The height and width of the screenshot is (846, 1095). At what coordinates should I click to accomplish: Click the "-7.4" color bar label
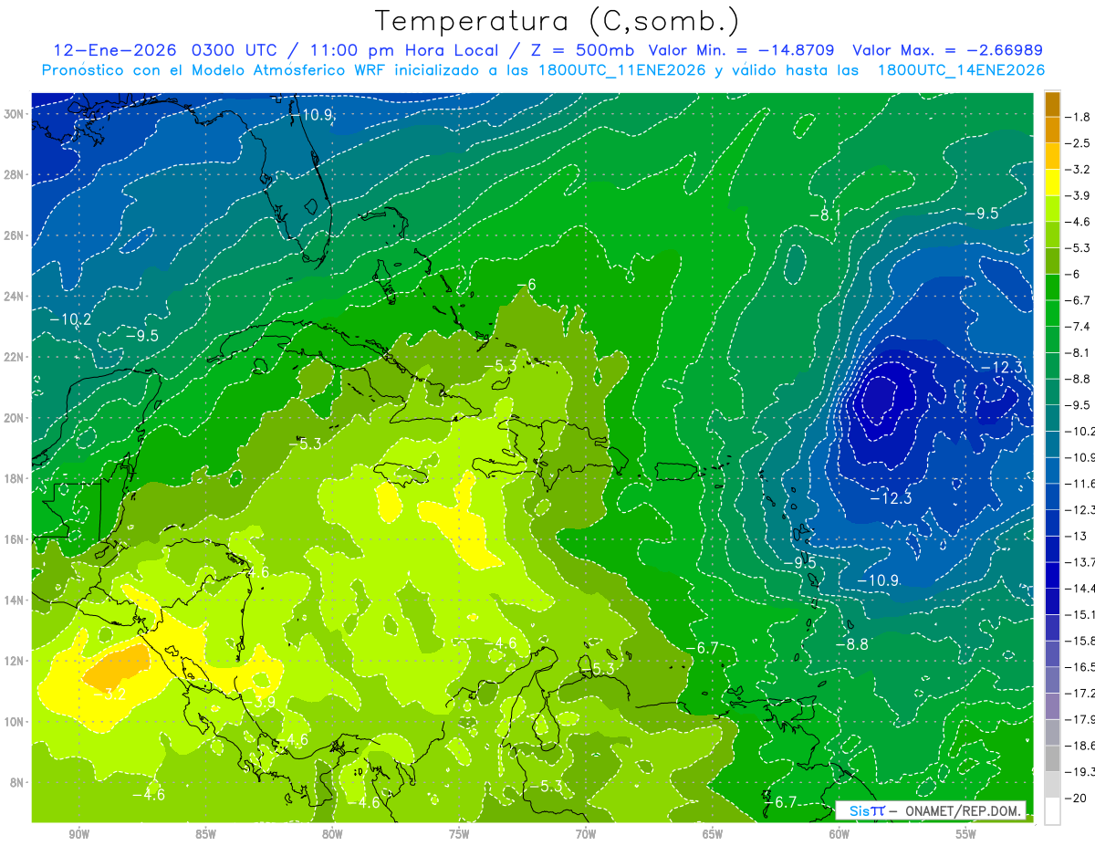click(x=1079, y=327)
